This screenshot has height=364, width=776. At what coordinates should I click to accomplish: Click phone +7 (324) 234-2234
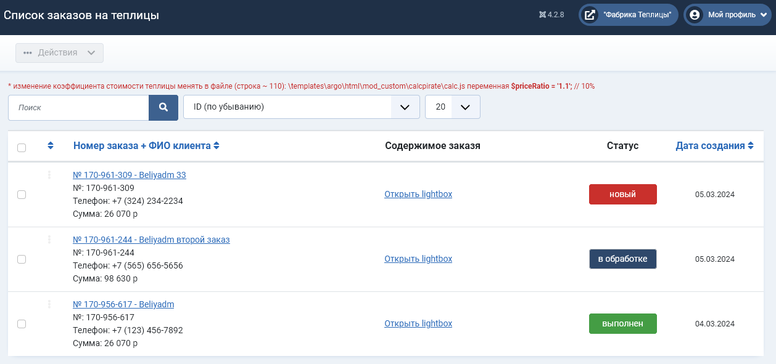click(147, 201)
